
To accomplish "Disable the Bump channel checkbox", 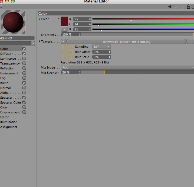I will pos(24,83).
